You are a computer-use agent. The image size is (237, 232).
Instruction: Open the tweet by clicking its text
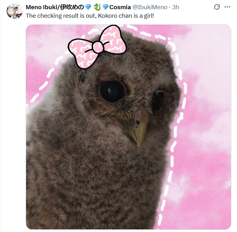point(90,16)
